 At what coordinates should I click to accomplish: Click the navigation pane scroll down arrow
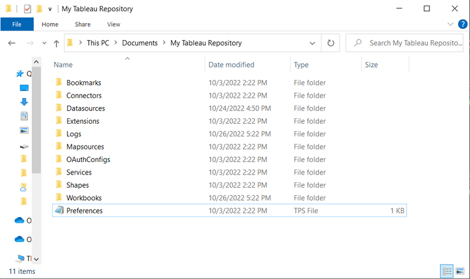(x=36, y=259)
